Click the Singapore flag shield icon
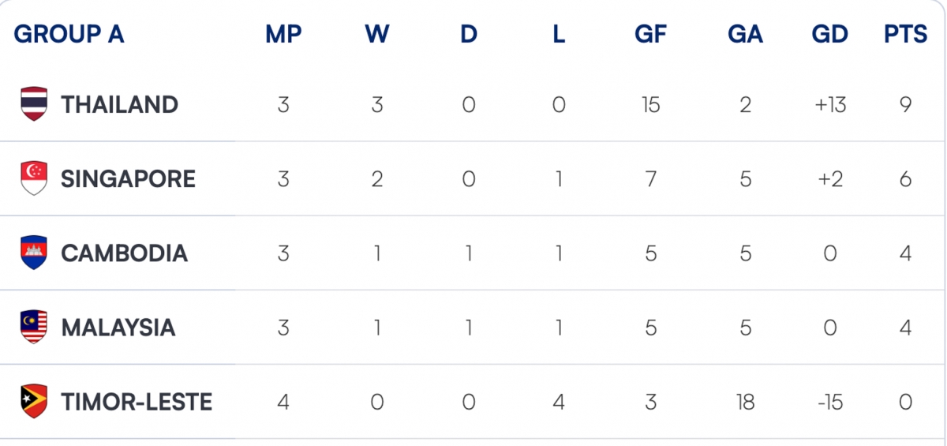 tap(34, 178)
